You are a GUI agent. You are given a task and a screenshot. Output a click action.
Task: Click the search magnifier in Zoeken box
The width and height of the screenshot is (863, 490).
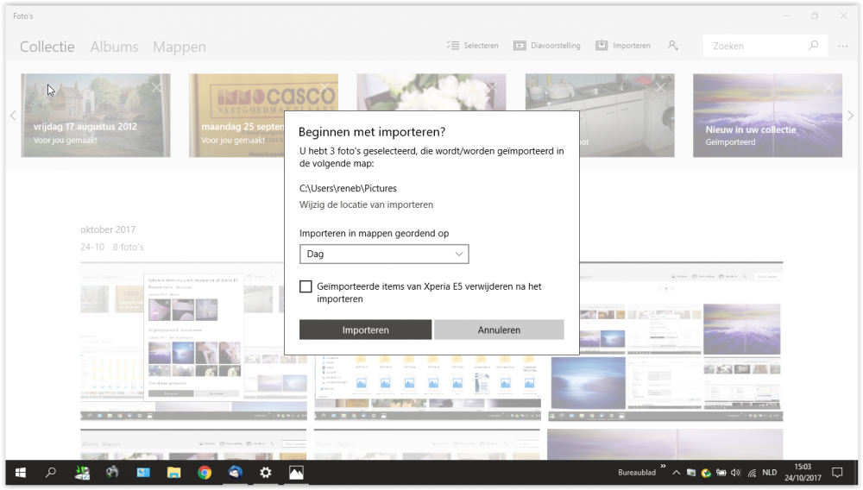click(813, 46)
